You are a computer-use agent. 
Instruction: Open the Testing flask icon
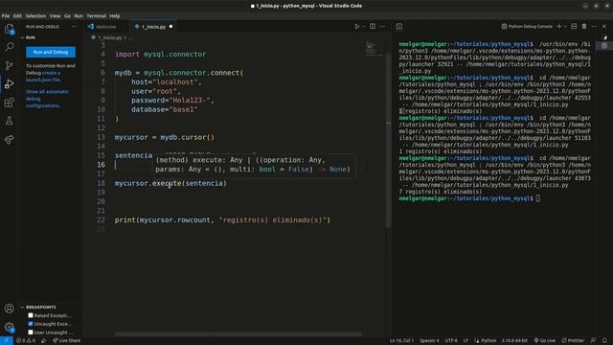9,121
